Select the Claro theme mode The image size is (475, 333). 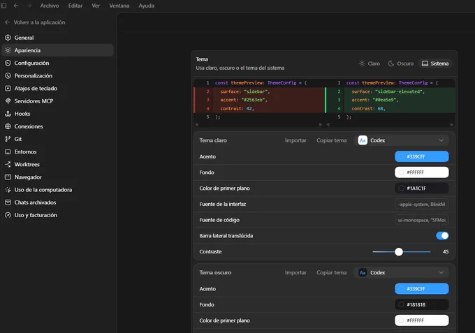370,64
